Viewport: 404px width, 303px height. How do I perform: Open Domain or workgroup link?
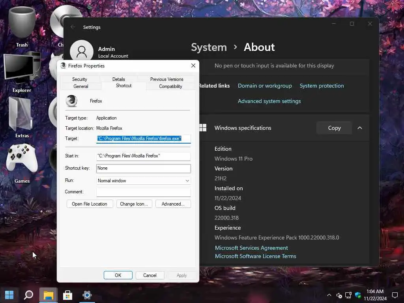click(x=265, y=86)
